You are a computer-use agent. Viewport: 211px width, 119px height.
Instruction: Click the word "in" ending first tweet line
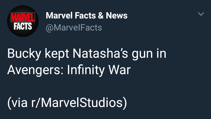point(161,55)
